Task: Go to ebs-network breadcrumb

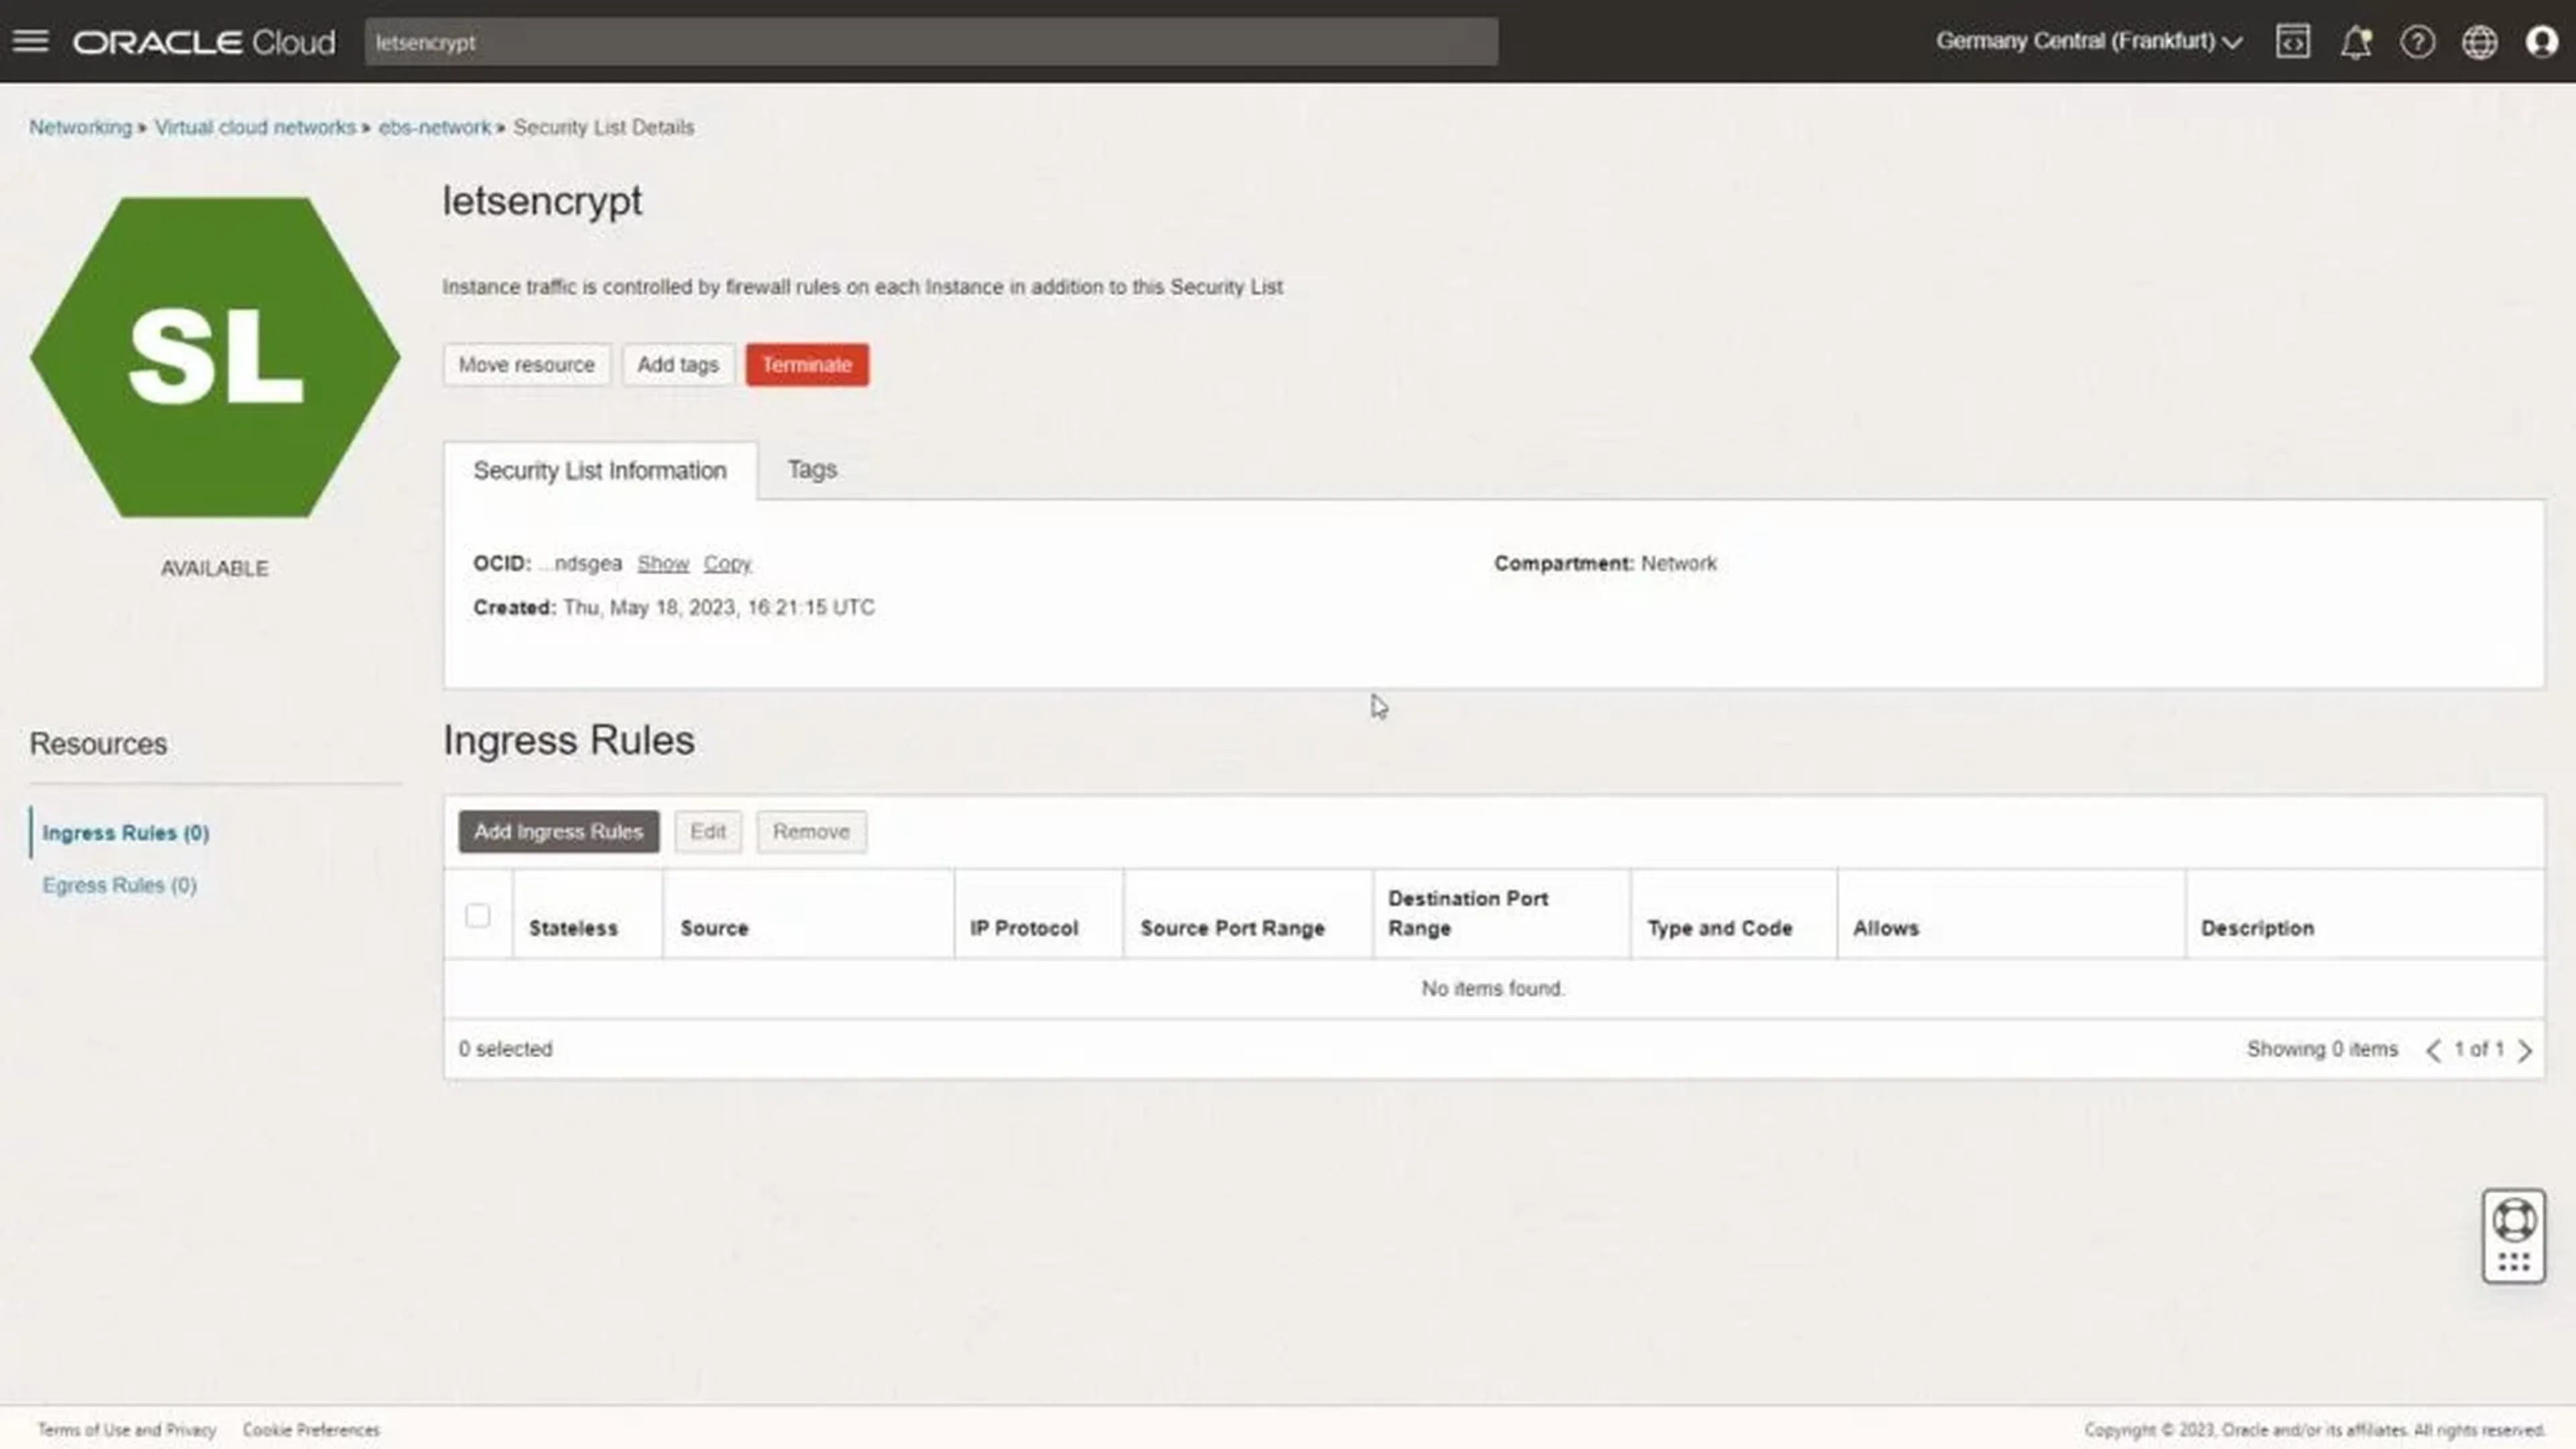Action: point(434,127)
